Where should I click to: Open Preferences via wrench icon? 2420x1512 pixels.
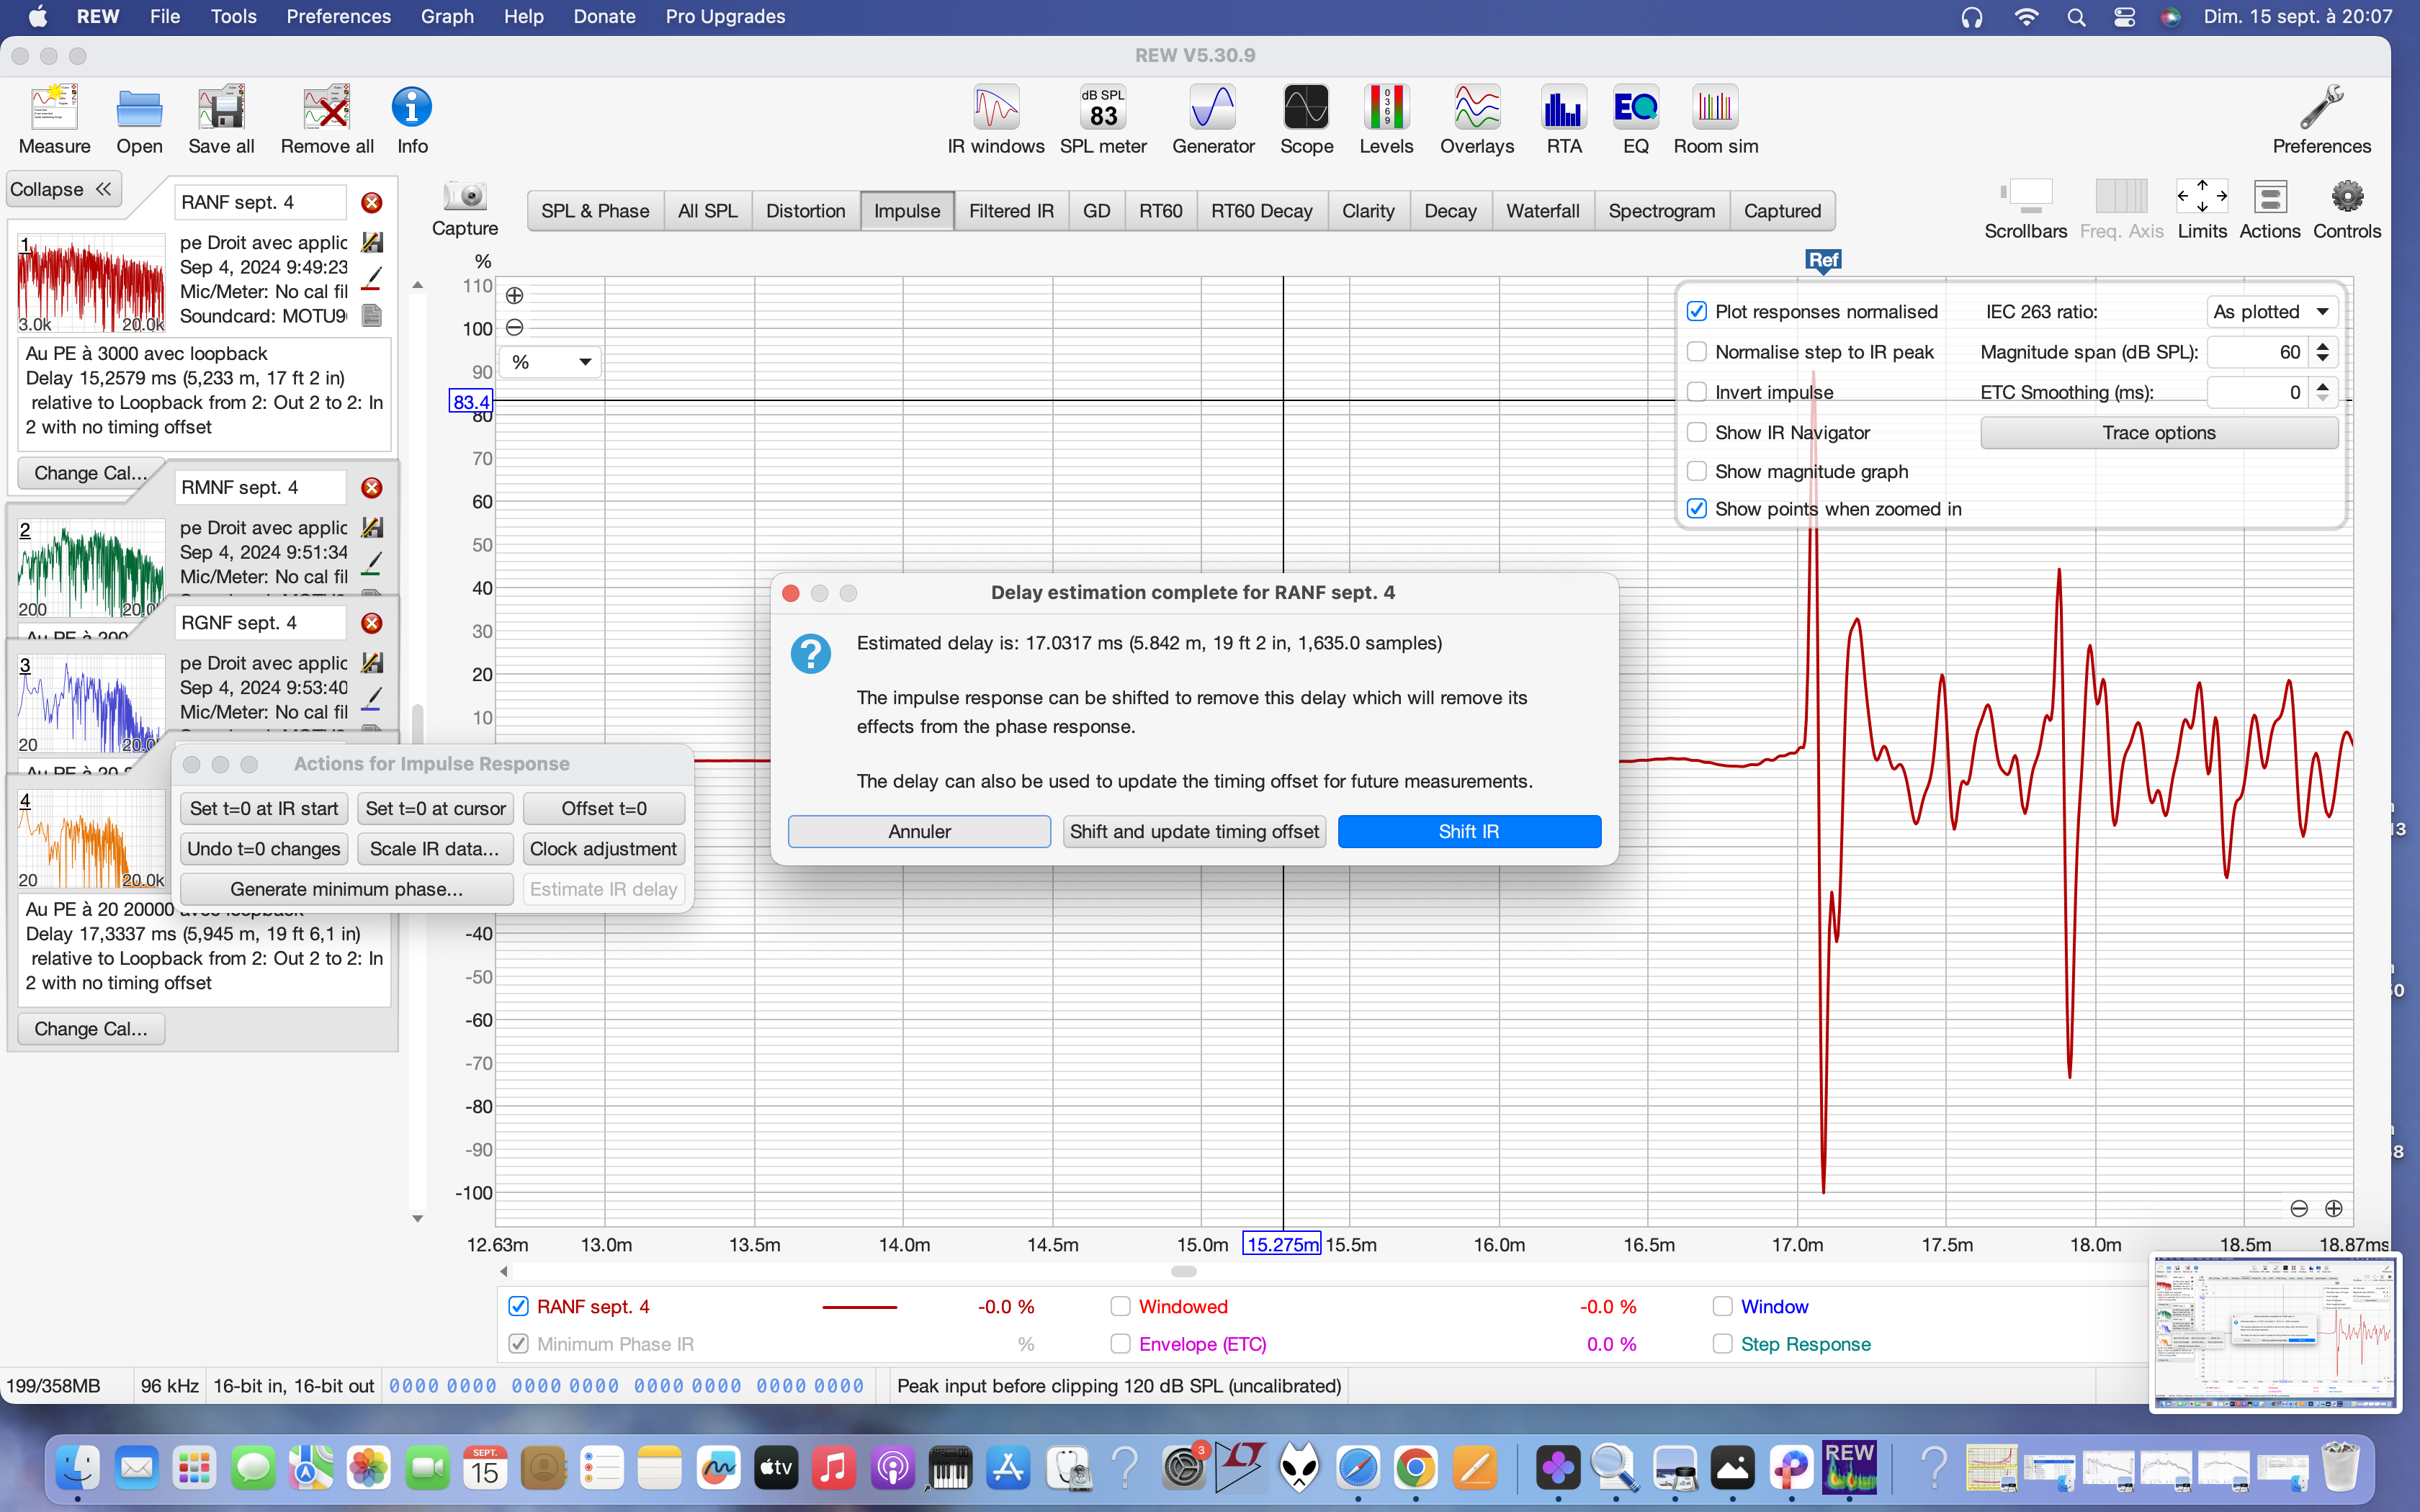coord(2321,119)
